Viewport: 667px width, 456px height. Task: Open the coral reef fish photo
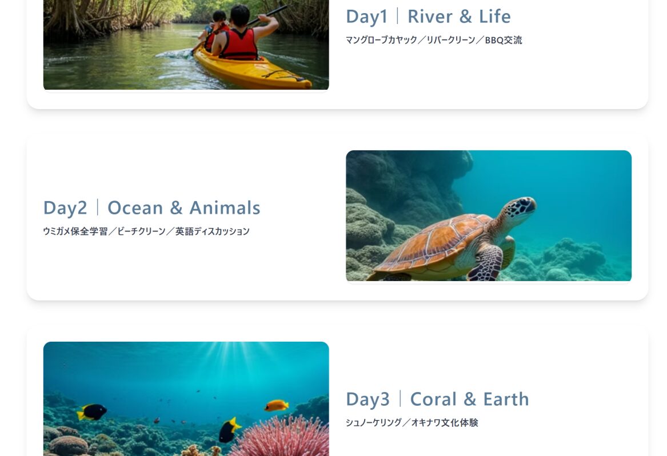[x=186, y=398]
